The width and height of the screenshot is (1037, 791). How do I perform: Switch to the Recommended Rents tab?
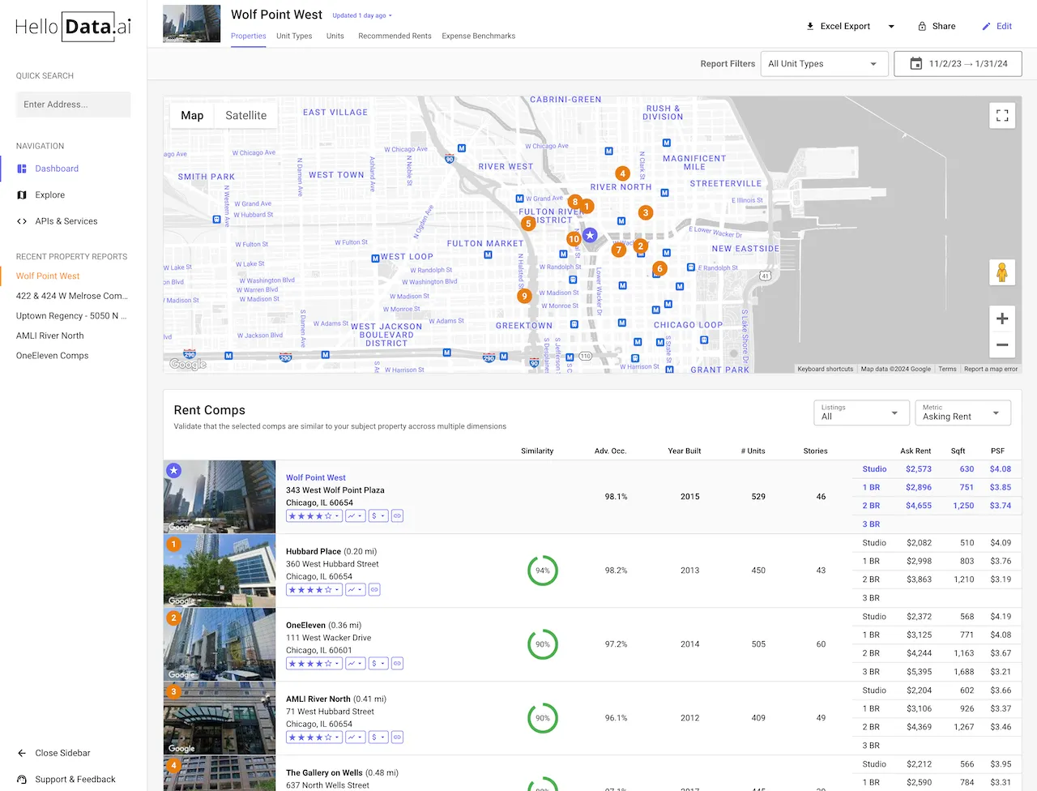395,36
